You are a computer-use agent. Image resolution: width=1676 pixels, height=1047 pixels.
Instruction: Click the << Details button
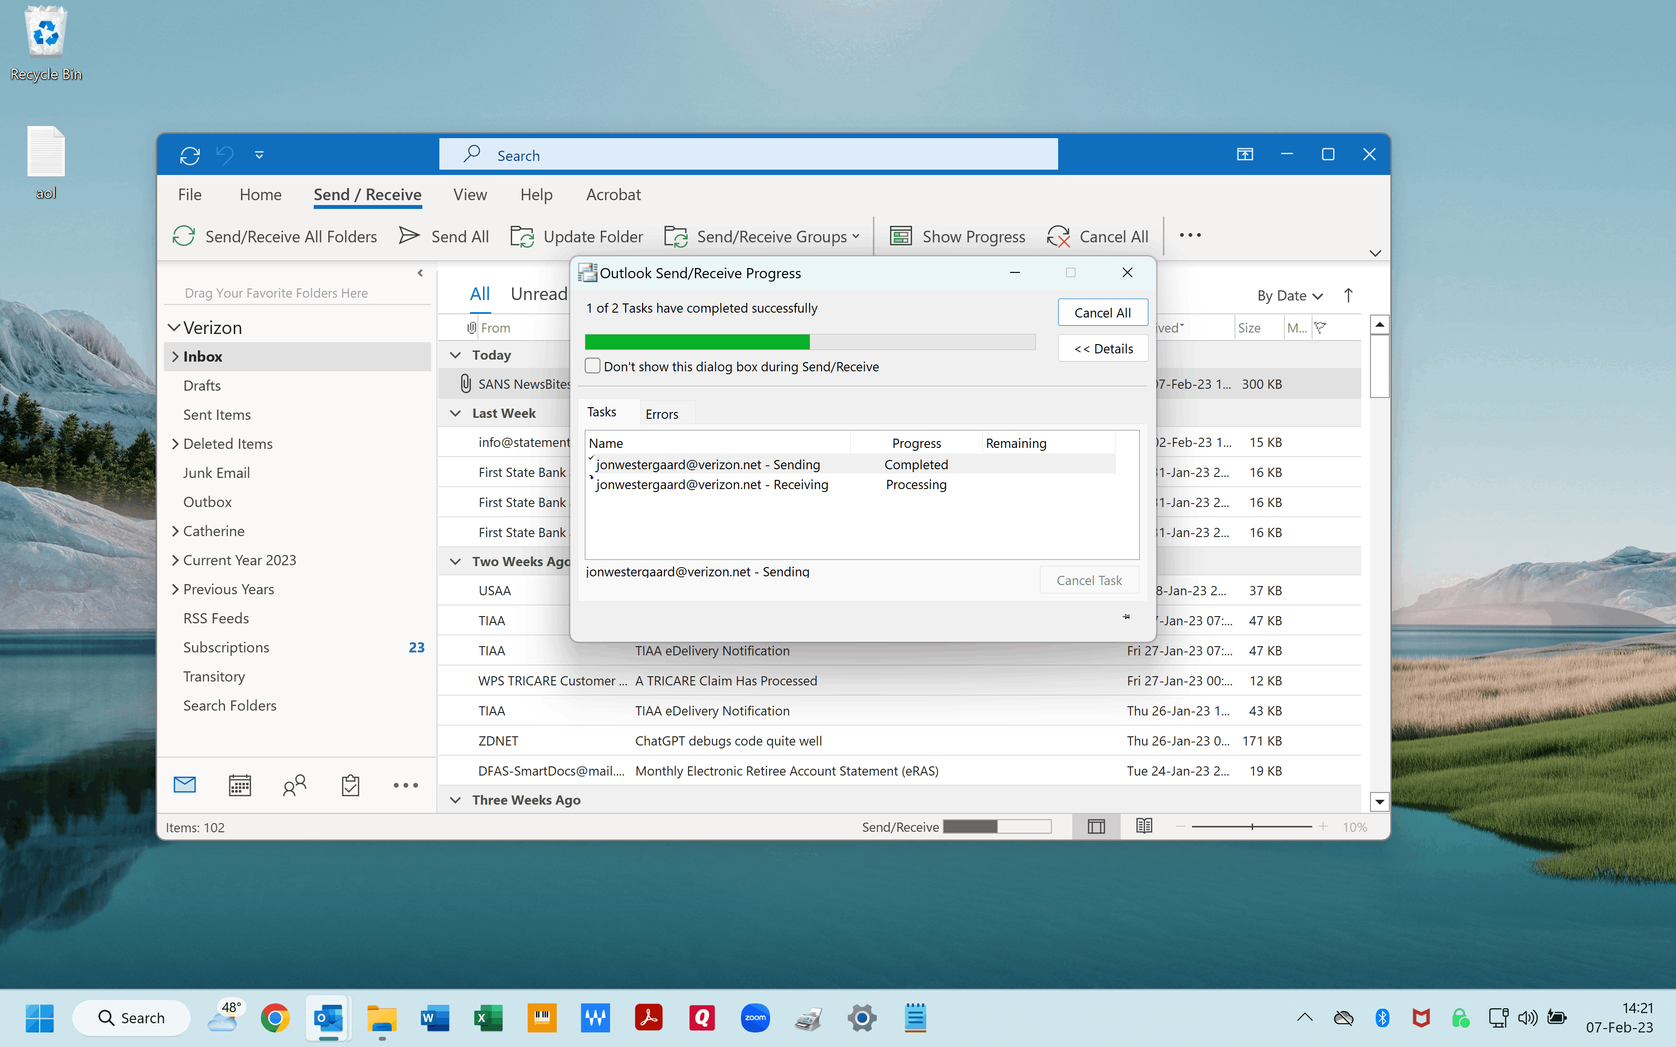[1102, 349]
